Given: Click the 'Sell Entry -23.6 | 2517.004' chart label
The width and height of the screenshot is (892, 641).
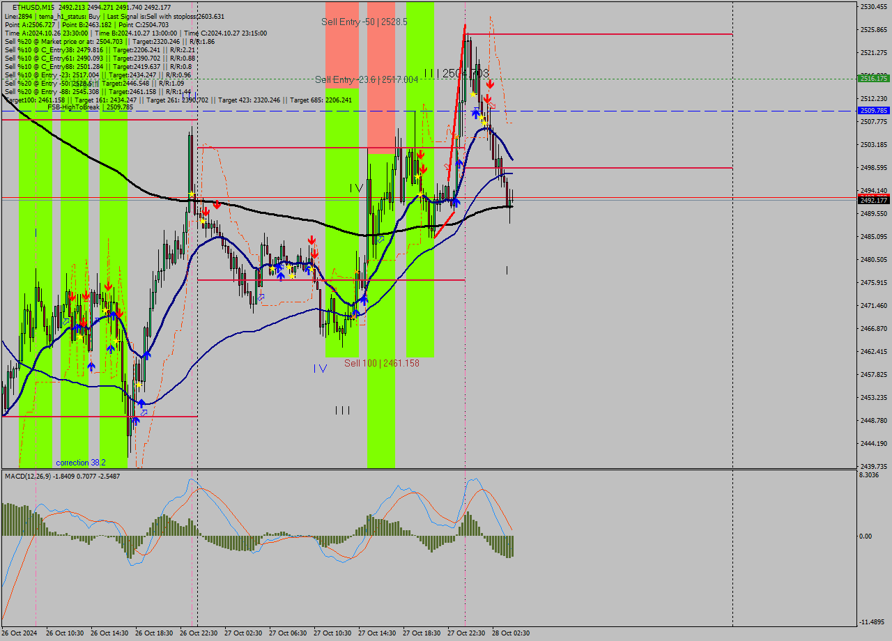Looking at the screenshot, I should pos(367,79).
